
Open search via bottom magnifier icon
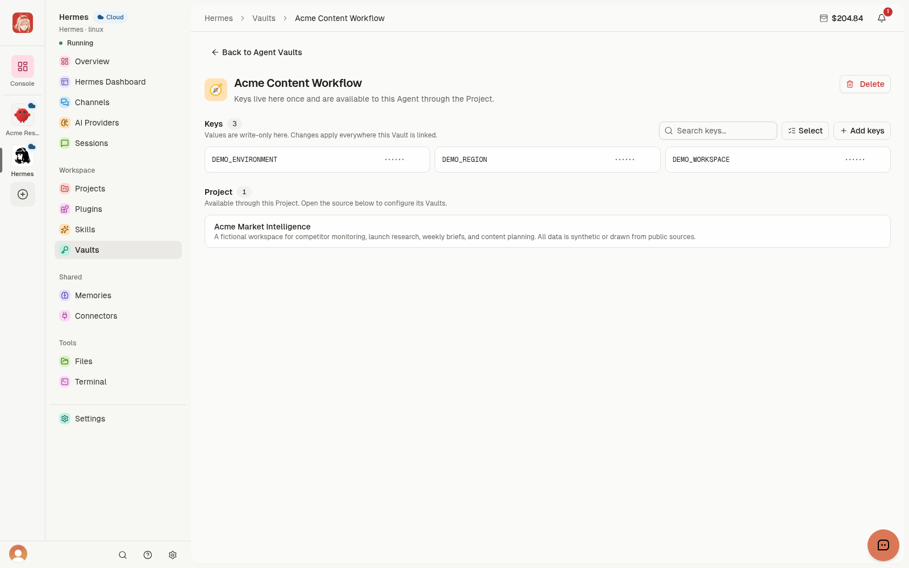(x=123, y=555)
